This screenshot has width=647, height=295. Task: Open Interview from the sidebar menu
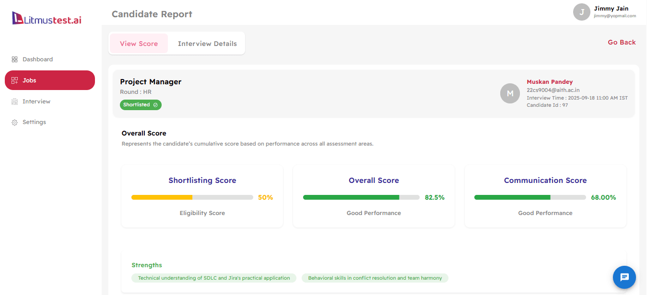tap(36, 101)
